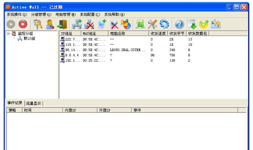
Task: Click the 19 packets value cell
Action: (x=190, y=45)
